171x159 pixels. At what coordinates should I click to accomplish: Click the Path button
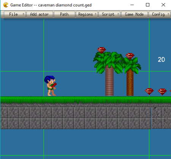[65, 14]
